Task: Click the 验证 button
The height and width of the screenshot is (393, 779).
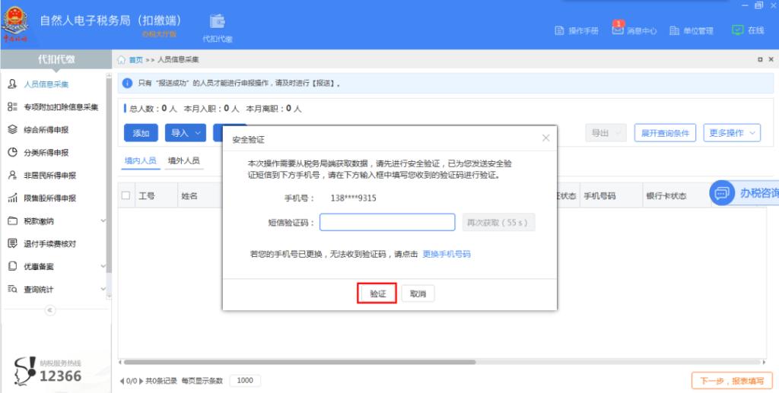Action: point(377,293)
